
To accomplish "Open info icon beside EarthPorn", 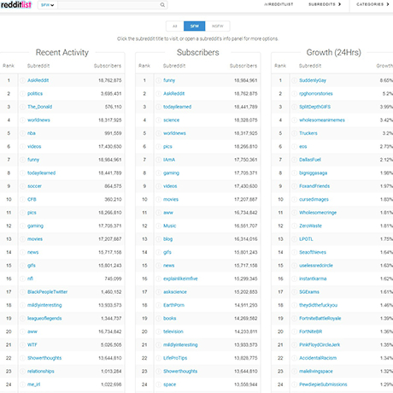I will click(158, 305).
